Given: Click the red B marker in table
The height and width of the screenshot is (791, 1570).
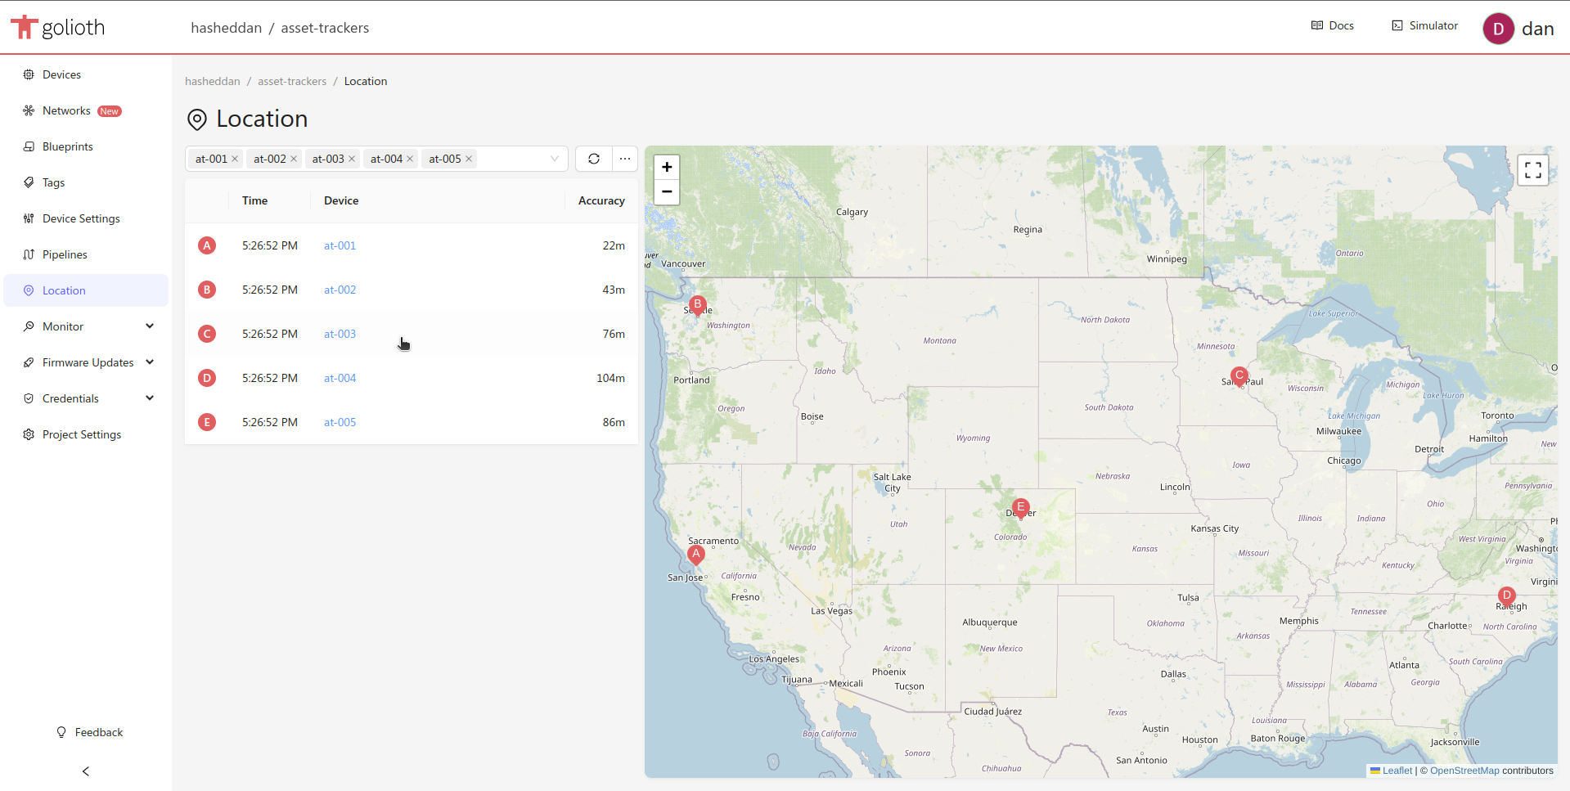Looking at the screenshot, I should pyautogui.click(x=207, y=290).
